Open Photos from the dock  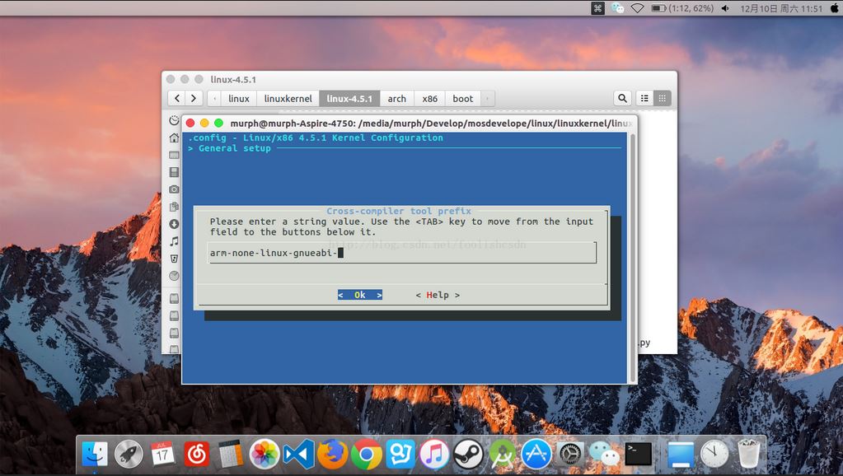click(265, 455)
